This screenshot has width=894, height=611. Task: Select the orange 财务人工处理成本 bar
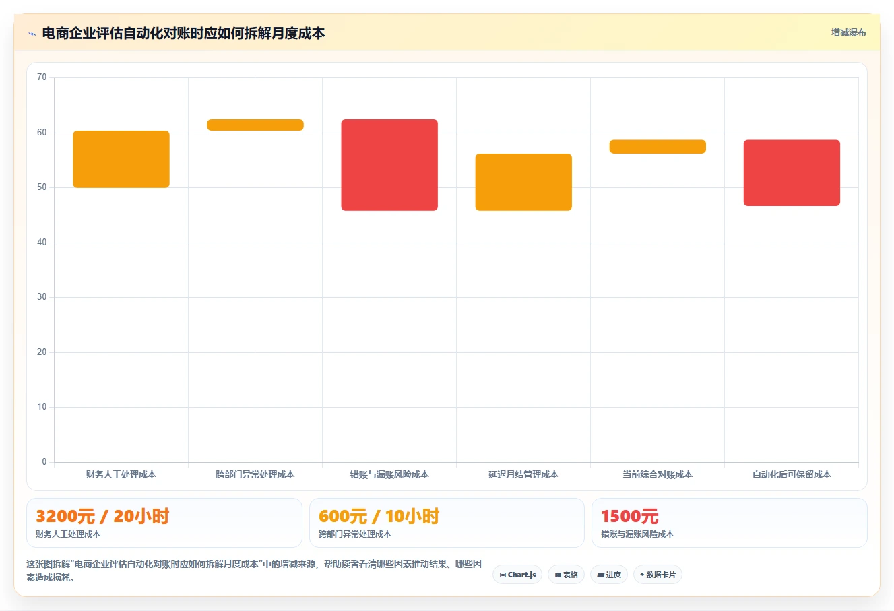tap(121, 159)
